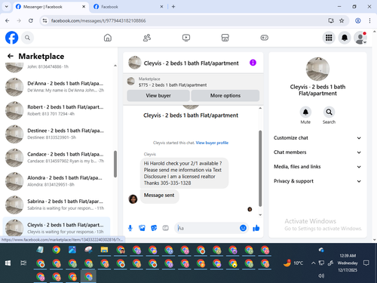The height and width of the screenshot is (283, 377).
Task: Open Candace conversation
Action: point(57,158)
